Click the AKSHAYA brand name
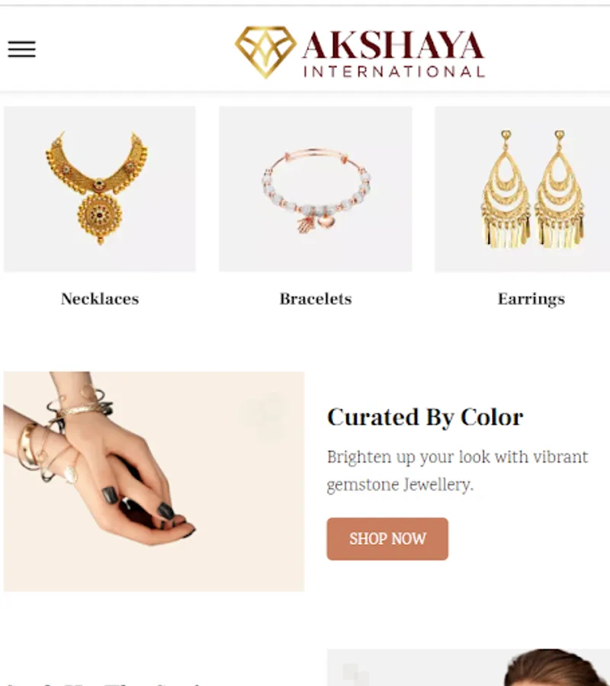 click(393, 45)
